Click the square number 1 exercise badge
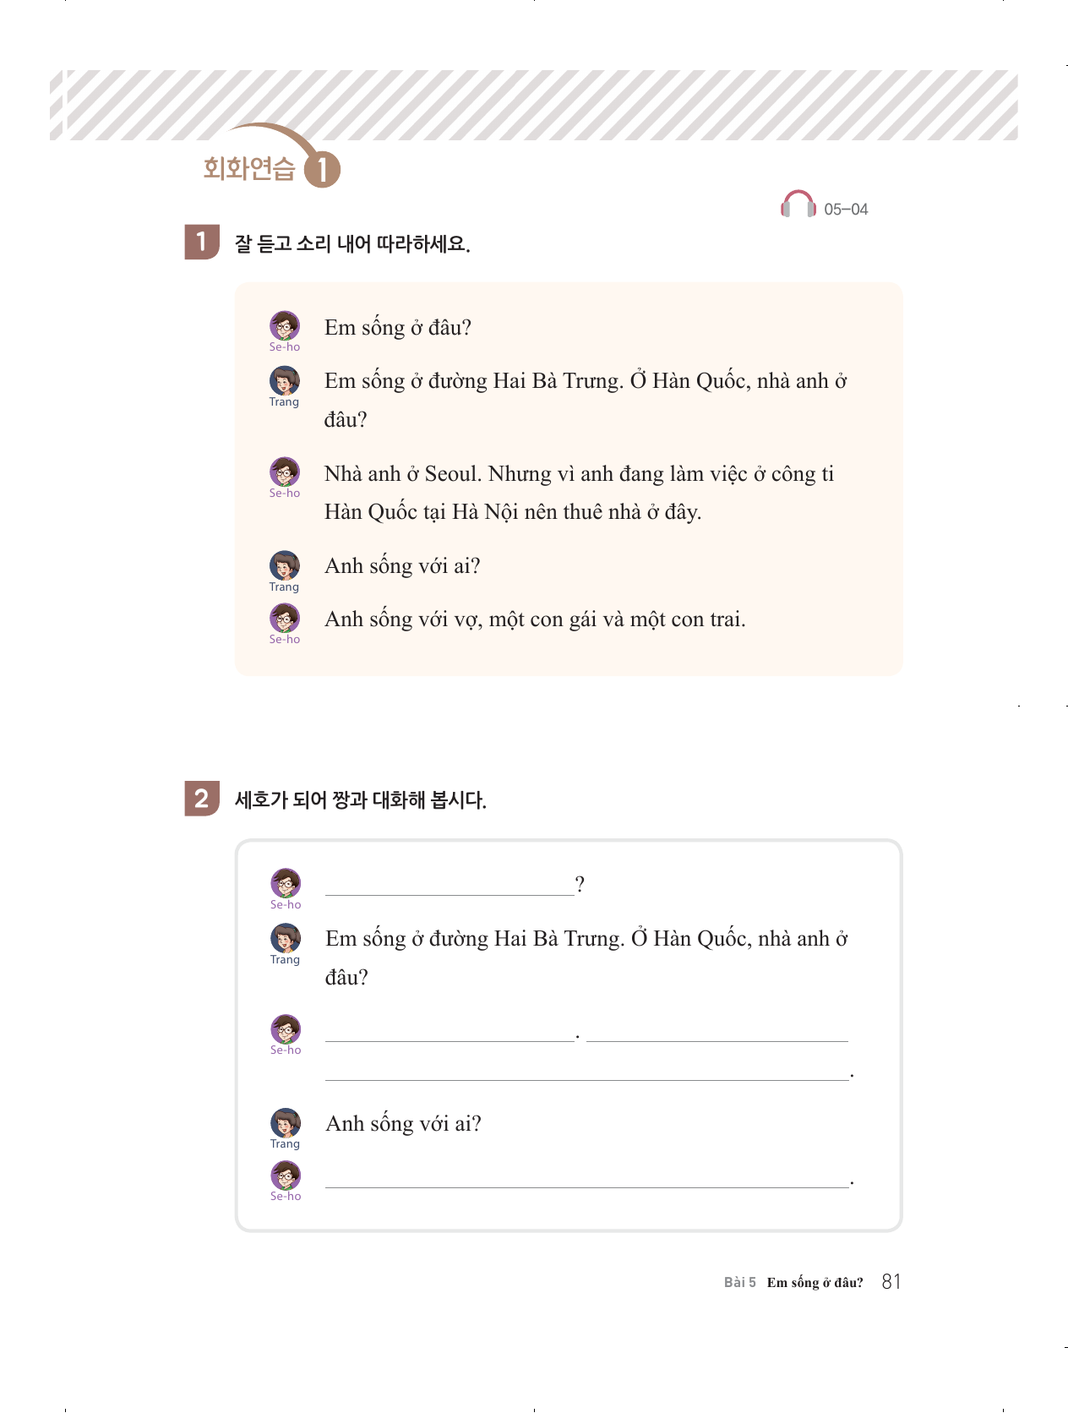1068x1413 pixels. coord(202,243)
